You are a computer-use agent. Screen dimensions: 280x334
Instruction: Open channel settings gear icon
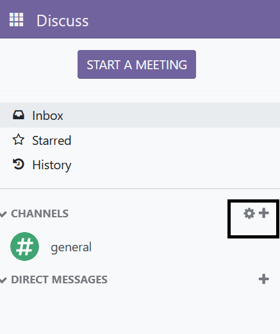tap(249, 213)
